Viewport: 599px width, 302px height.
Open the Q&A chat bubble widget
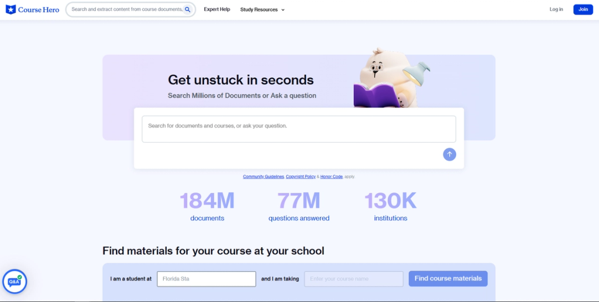coord(15,282)
